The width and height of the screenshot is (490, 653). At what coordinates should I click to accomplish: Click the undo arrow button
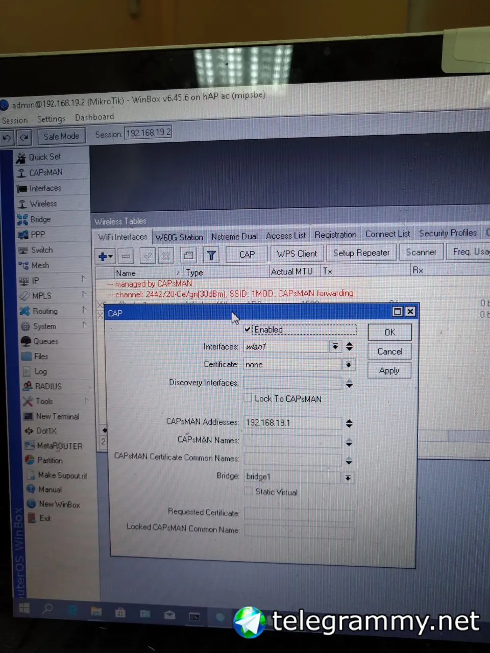point(7,137)
